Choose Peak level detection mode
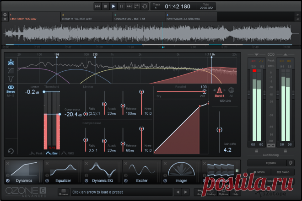The height and width of the screenshot is (201, 302). tap(36, 153)
